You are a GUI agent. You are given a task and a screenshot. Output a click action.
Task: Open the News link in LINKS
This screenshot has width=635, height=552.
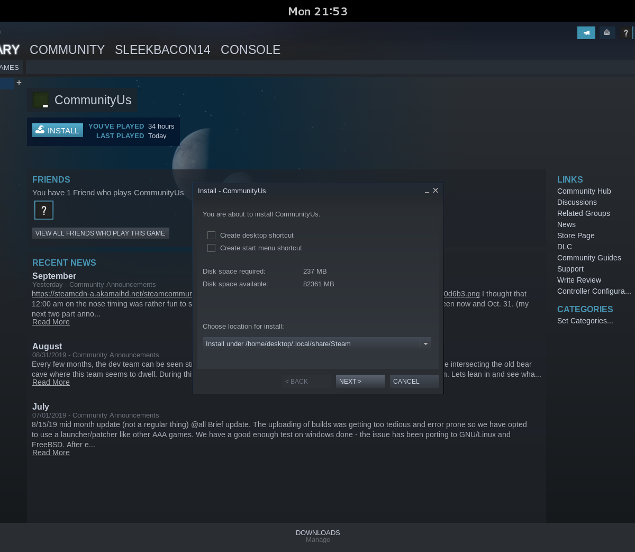pos(566,224)
